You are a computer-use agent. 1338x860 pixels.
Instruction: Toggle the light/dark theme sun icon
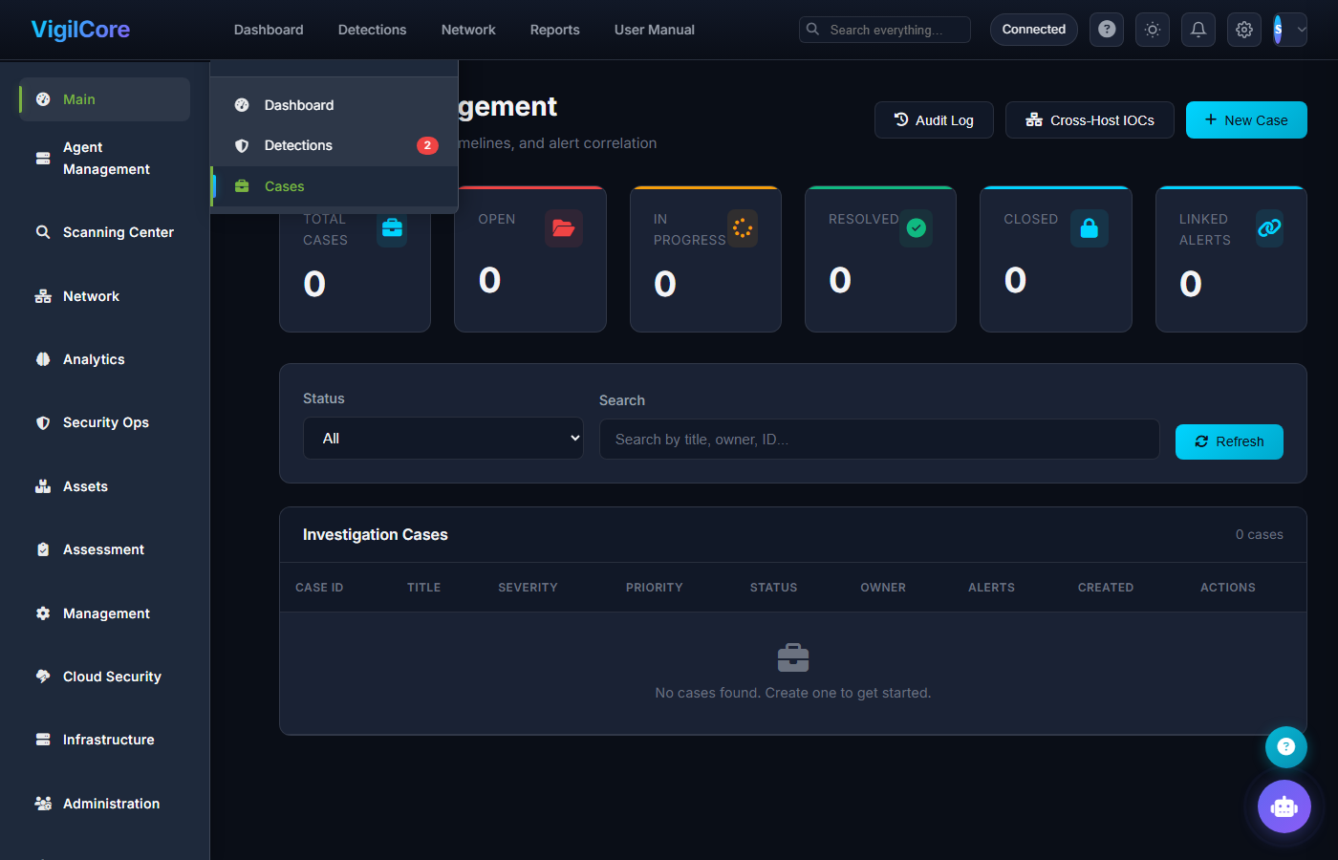pos(1153,30)
